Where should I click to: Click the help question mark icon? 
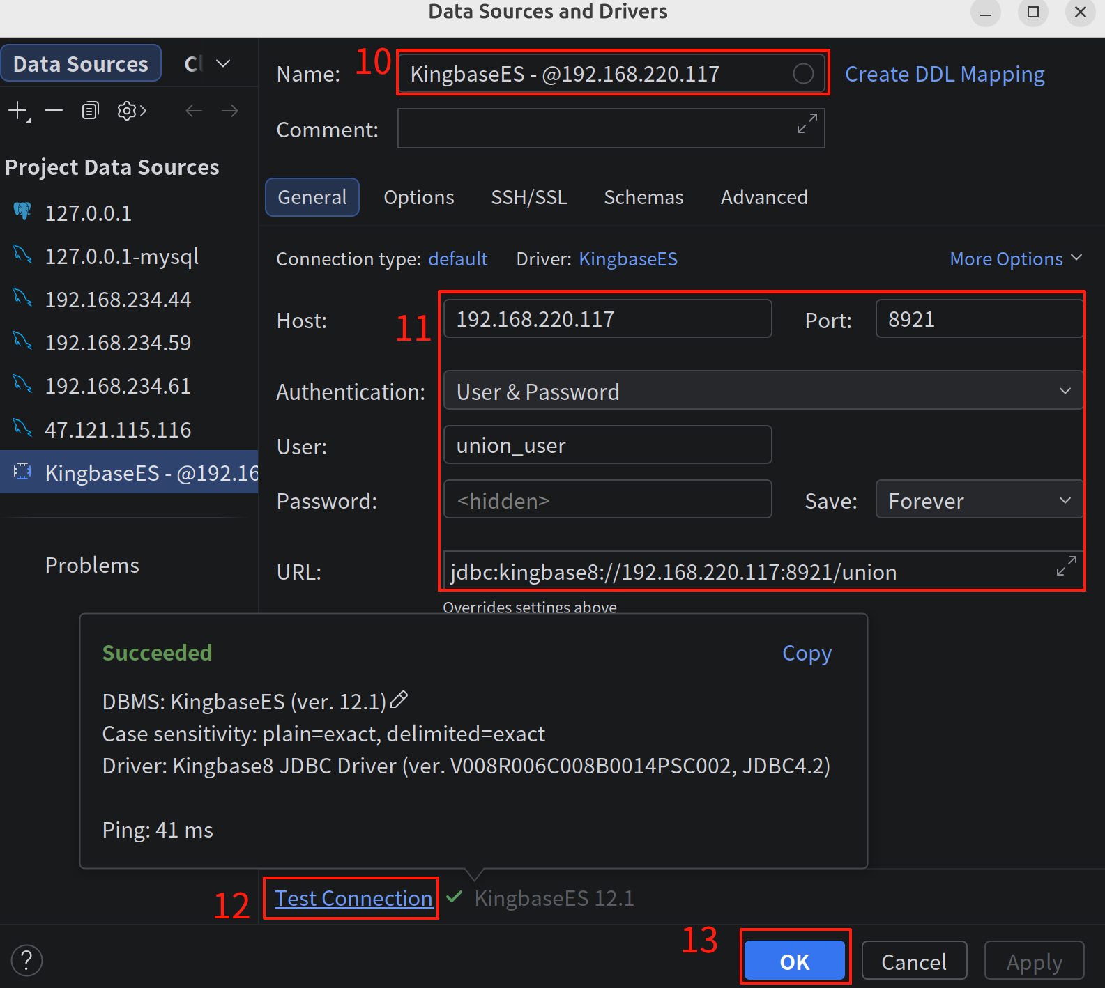point(26,960)
